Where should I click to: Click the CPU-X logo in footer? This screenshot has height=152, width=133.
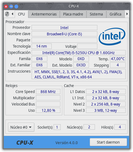pos(25,143)
